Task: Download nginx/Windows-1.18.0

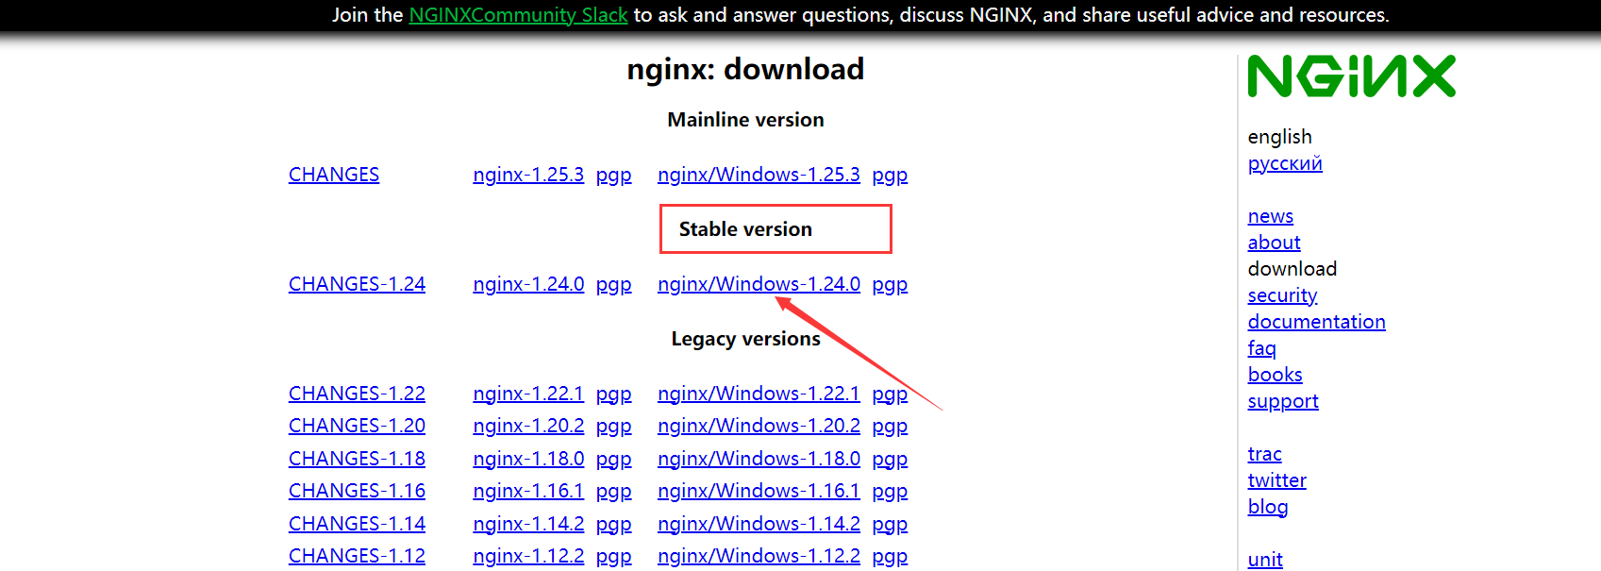Action: click(x=759, y=459)
